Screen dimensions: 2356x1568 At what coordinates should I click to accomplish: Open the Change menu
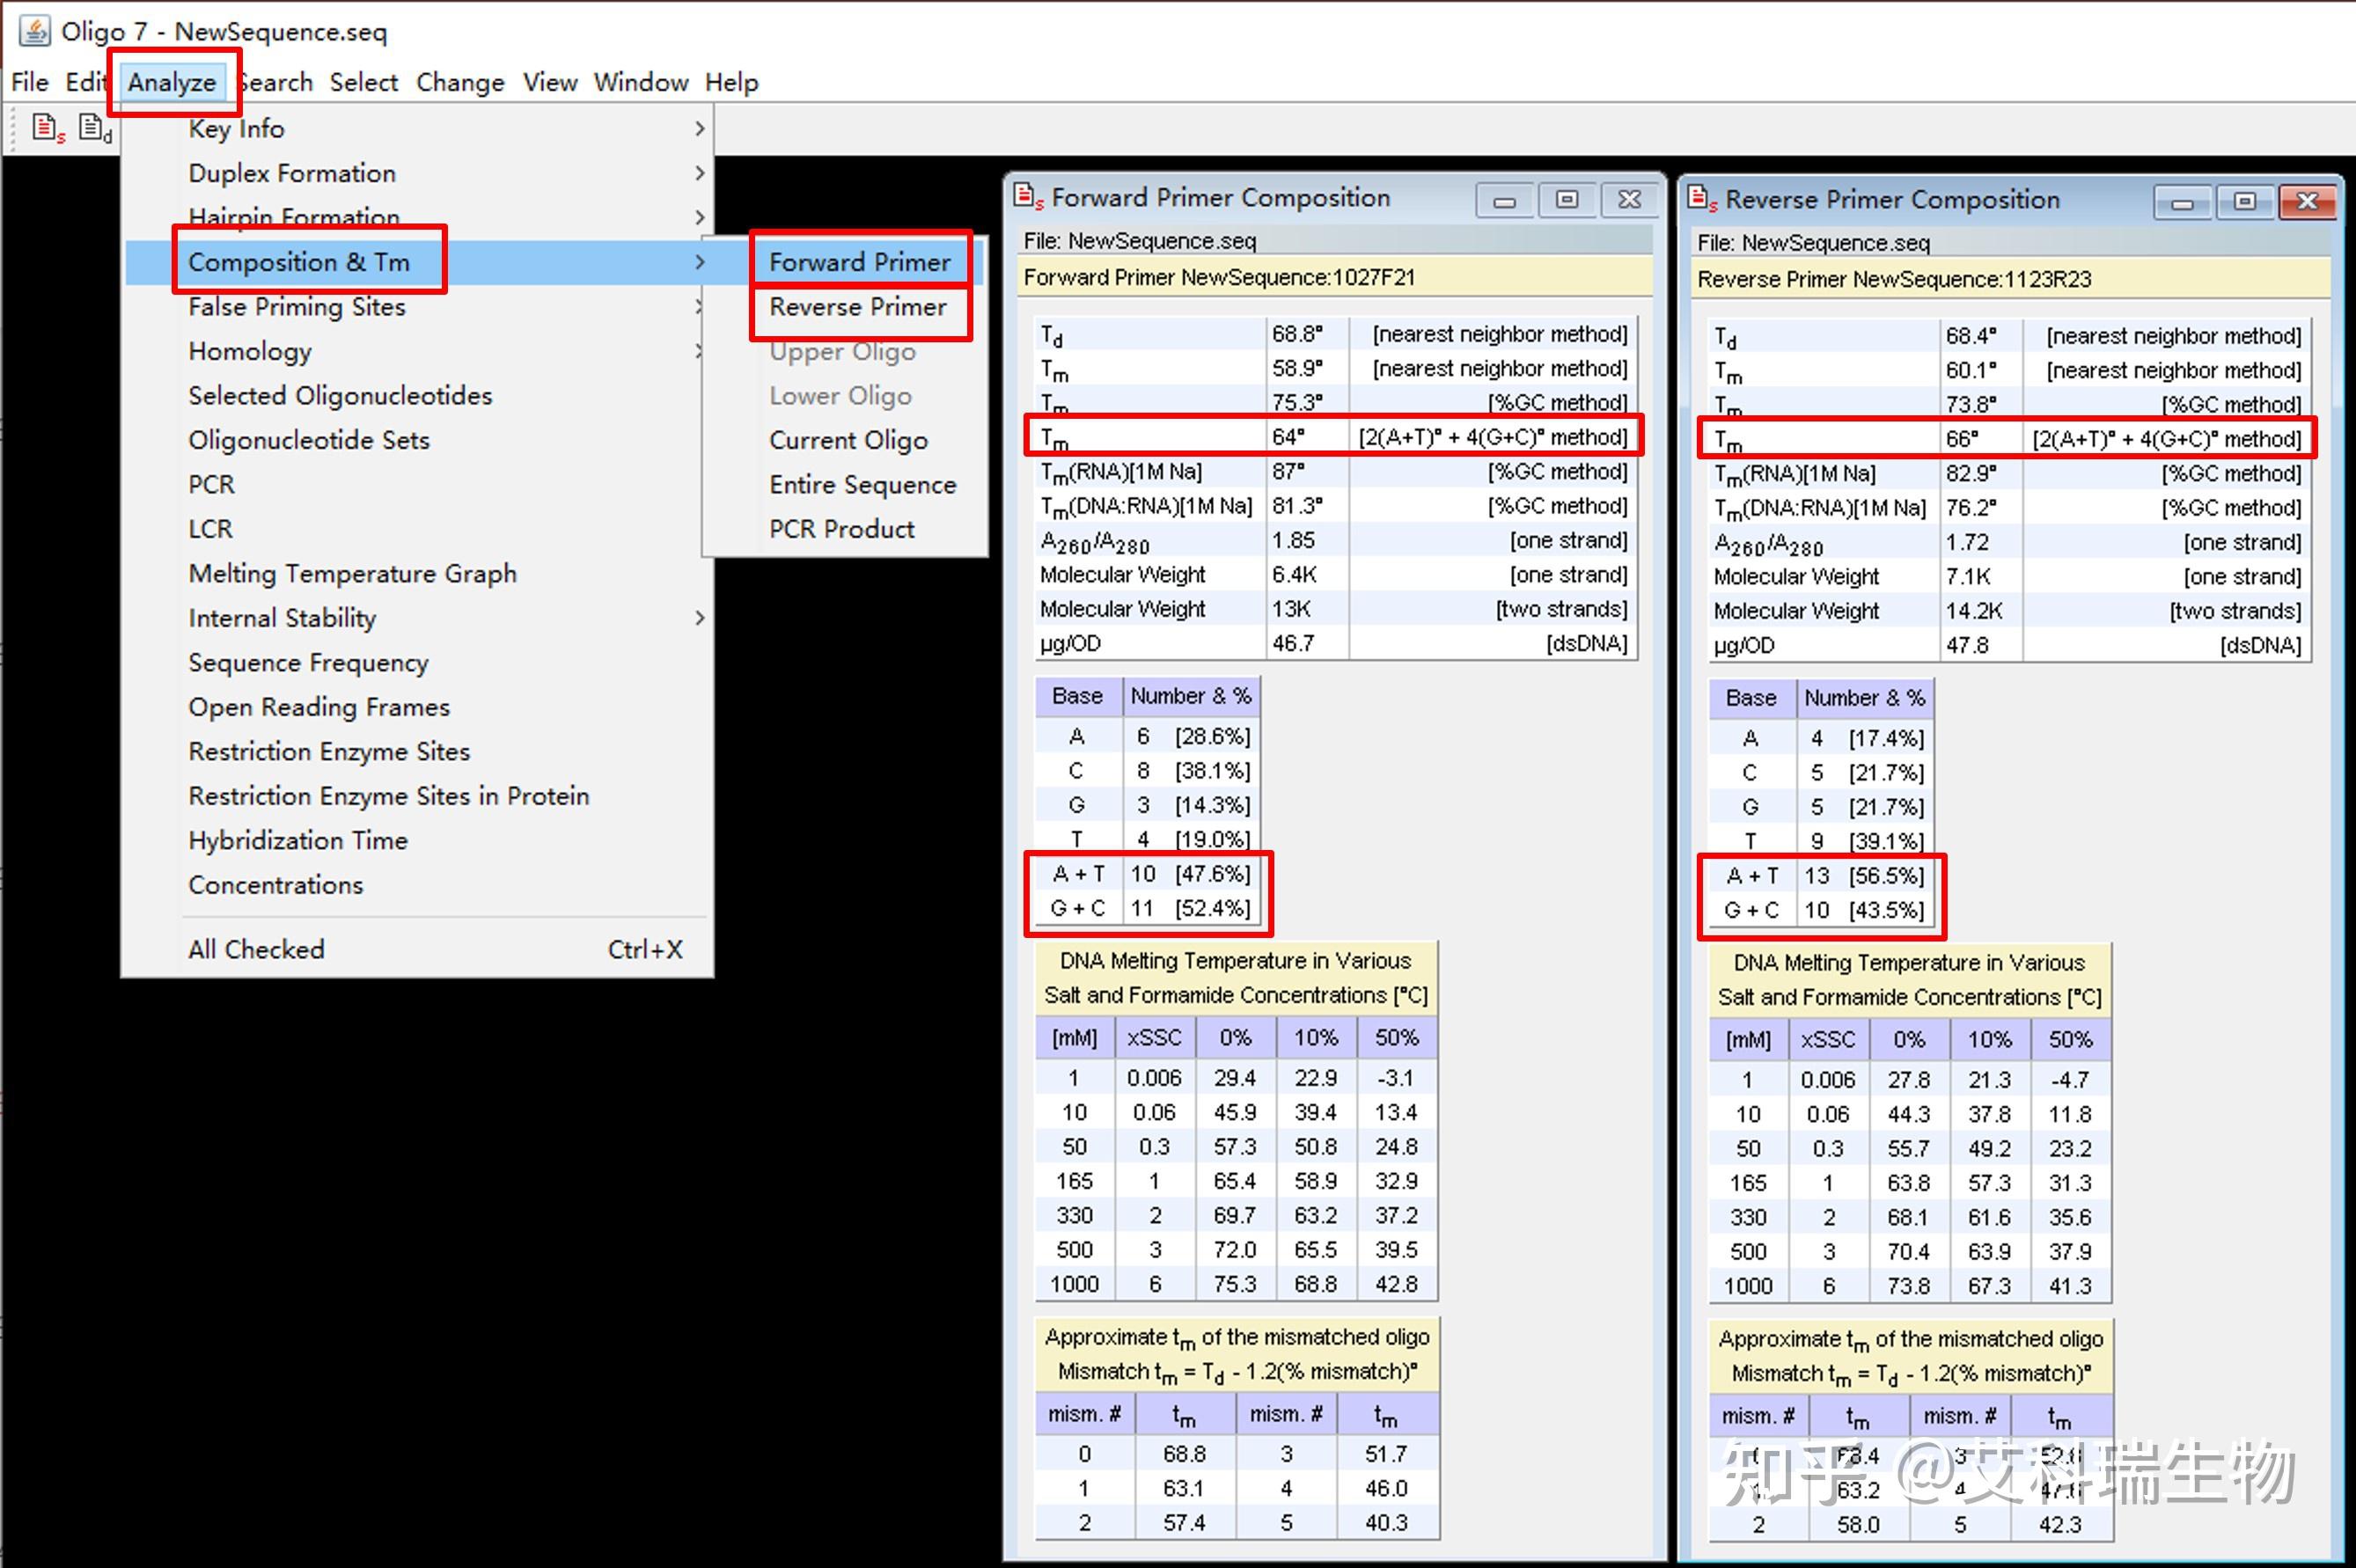point(460,82)
